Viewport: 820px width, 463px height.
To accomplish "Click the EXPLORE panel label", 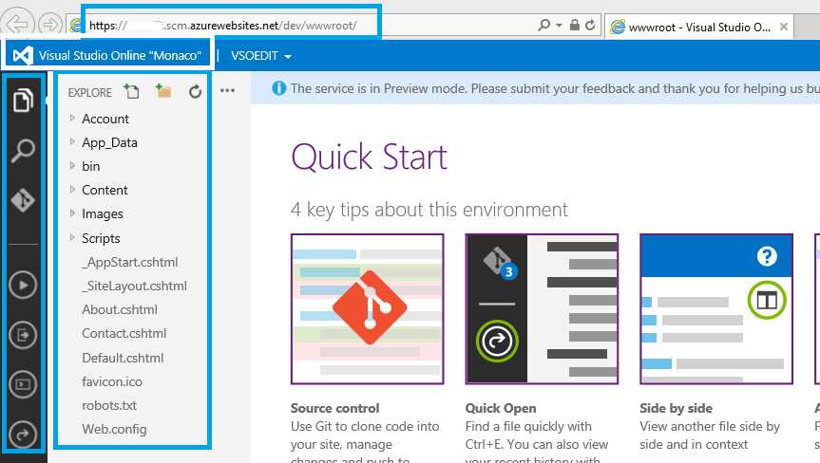I will [x=90, y=93].
